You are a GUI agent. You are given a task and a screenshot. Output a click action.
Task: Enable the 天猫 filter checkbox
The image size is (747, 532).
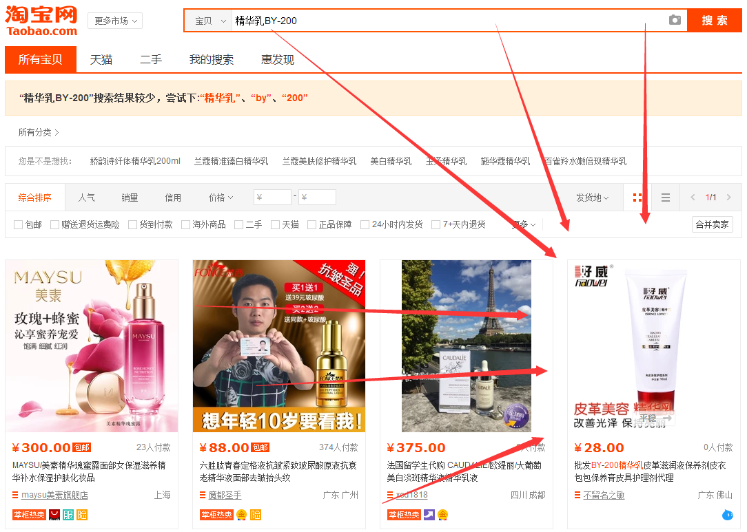[276, 224]
